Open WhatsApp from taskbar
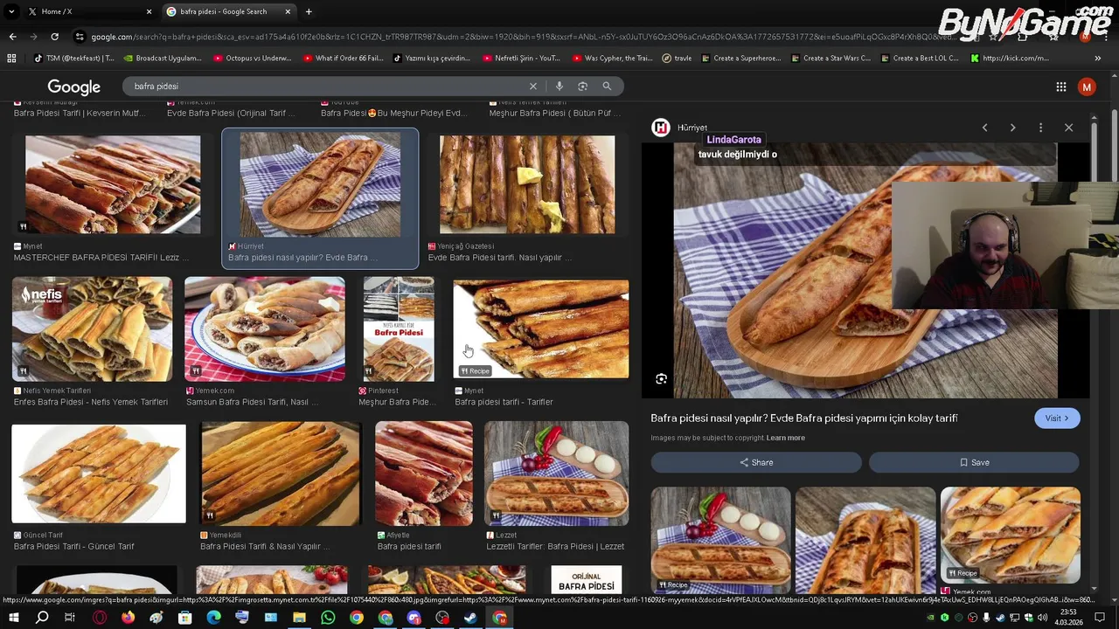Viewport: 1119px width, 629px height. [328, 618]
